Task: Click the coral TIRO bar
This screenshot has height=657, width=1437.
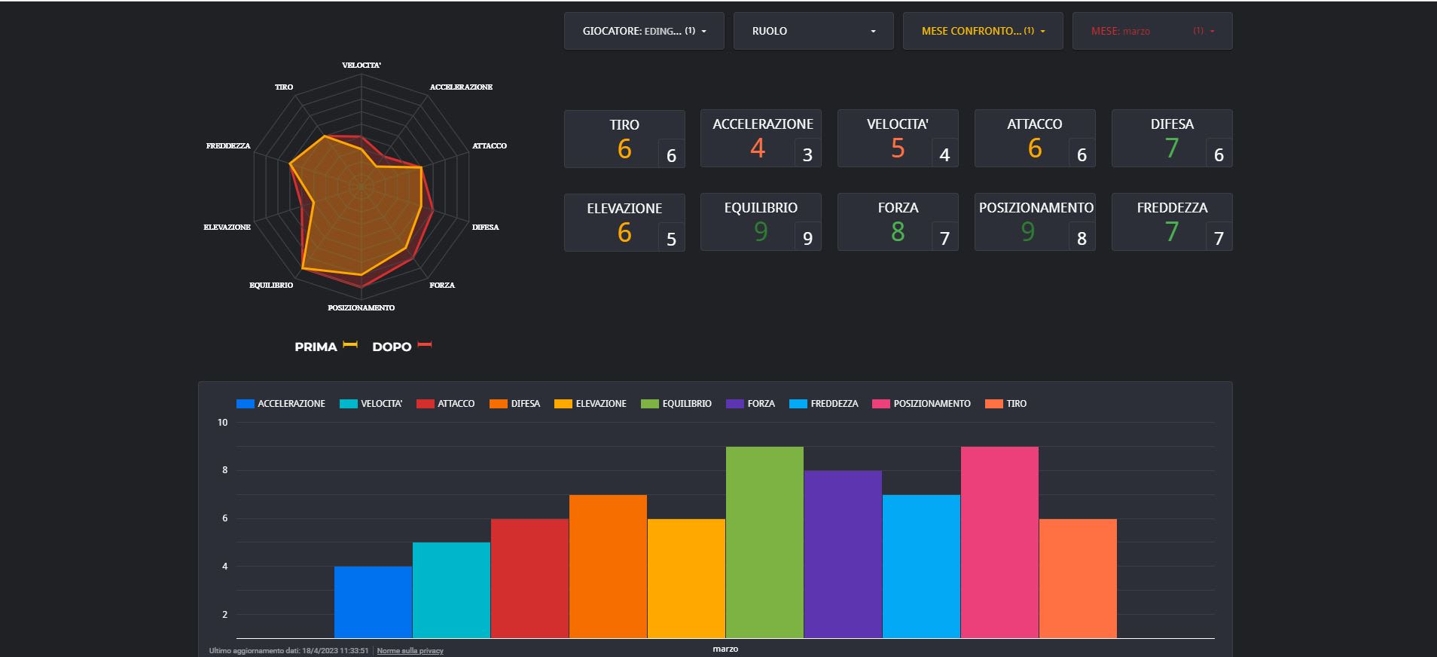Action: tap(1078, 579)
